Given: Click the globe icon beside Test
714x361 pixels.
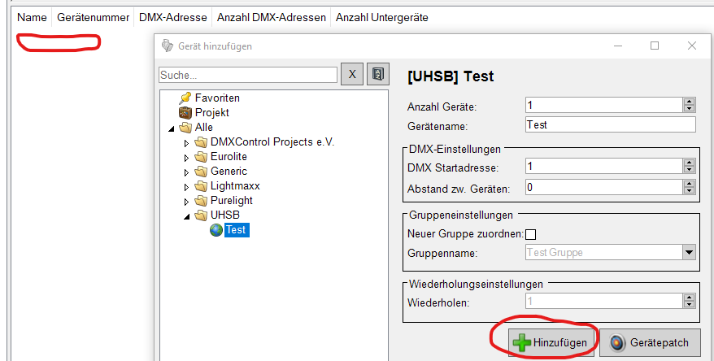Looking at the screenshot, I should (216, 230).
